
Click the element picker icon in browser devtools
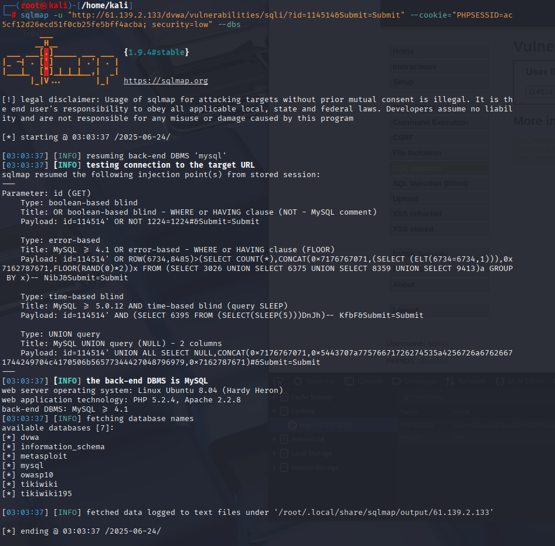tap(278, 381)
